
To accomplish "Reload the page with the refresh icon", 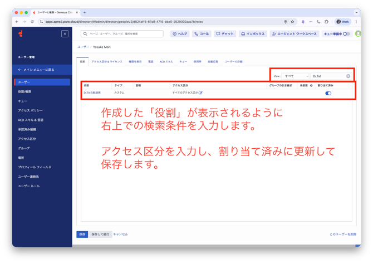I will [32, 22].
